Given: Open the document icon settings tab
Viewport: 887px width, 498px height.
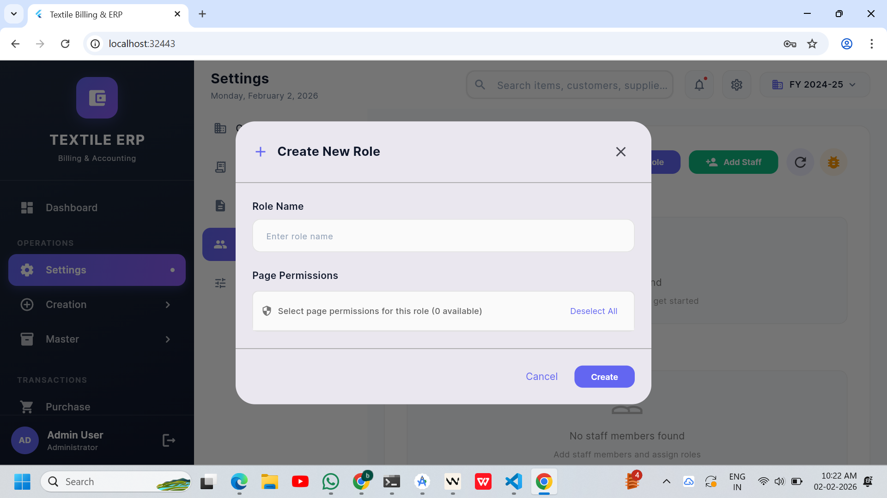Looking at the screenshot, I should tap(220, 206).
